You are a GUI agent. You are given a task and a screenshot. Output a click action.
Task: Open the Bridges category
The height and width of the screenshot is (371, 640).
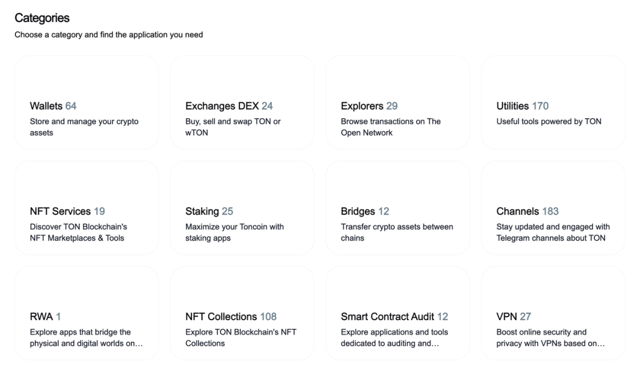[397, 208]
